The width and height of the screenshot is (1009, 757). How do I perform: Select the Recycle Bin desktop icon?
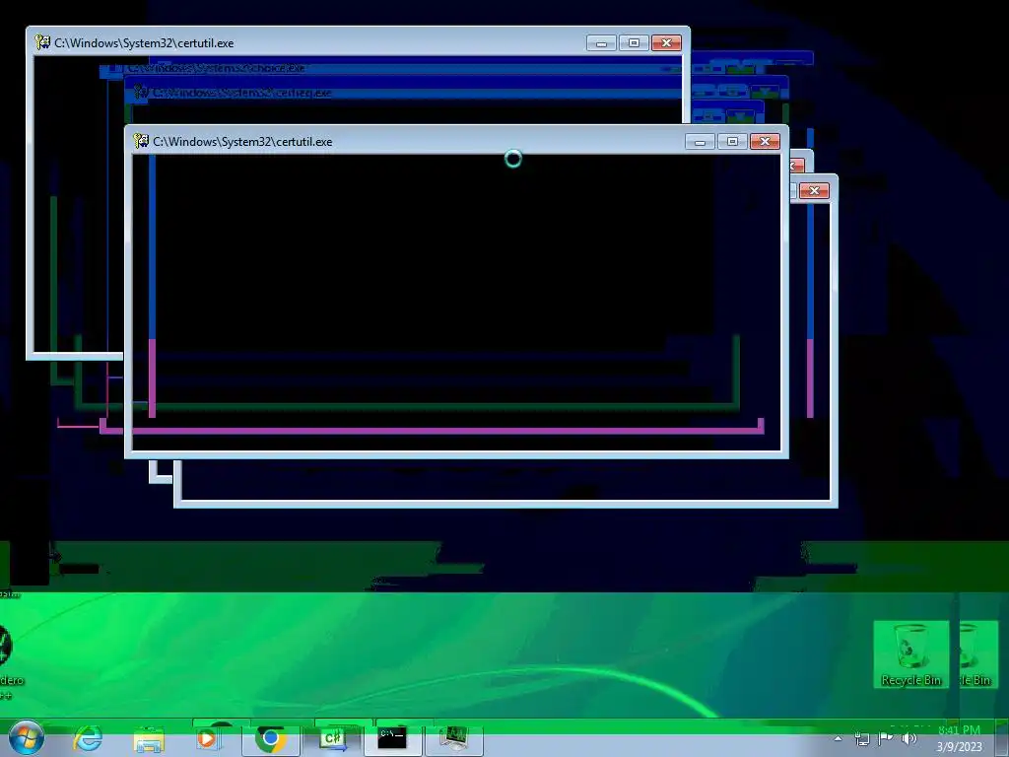(910, 654)
